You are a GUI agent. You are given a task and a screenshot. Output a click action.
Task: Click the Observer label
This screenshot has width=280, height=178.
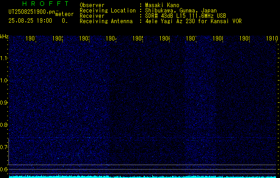pyautogui.click(x=92, y=5)
